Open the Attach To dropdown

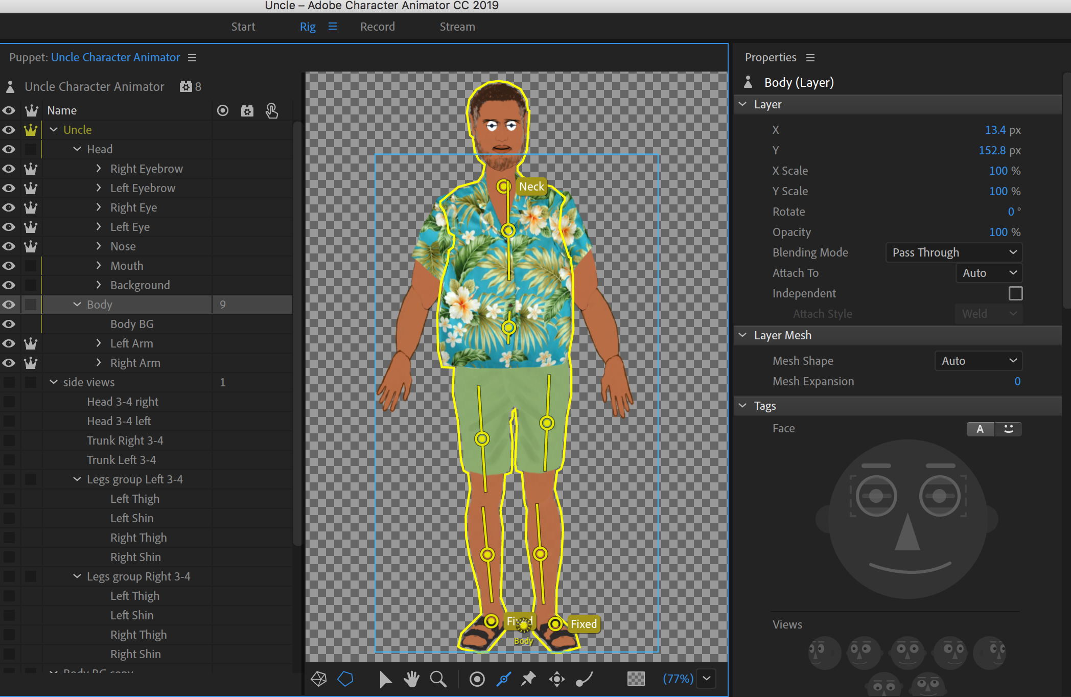[989, 273]
